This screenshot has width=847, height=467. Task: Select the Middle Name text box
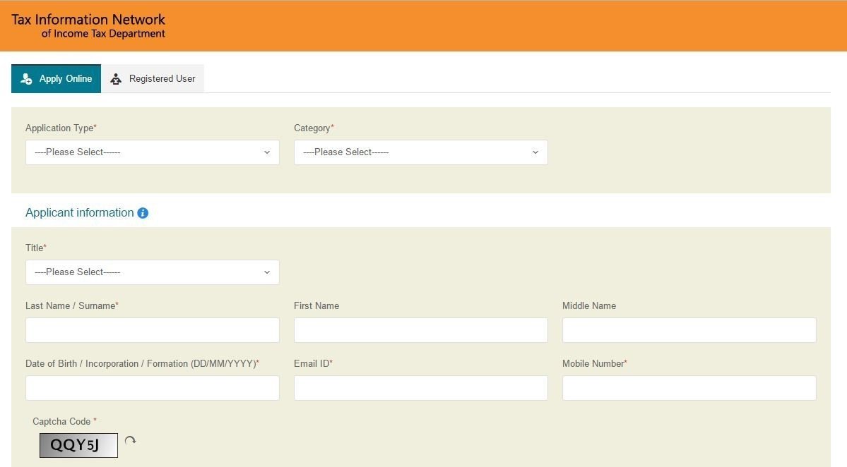(x=689, y=330)
